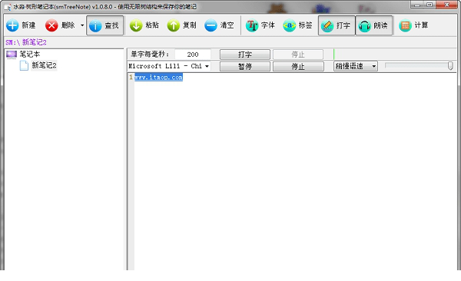Open the dropdown arrow next to 删除
The image size is (461, 281).
click(82, 25)
